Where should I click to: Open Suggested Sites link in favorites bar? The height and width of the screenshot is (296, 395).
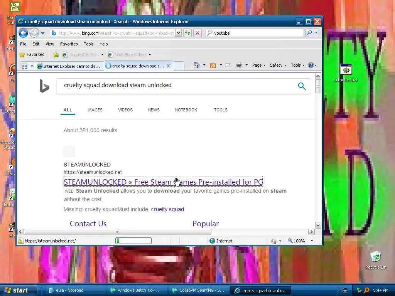point(83,55)
